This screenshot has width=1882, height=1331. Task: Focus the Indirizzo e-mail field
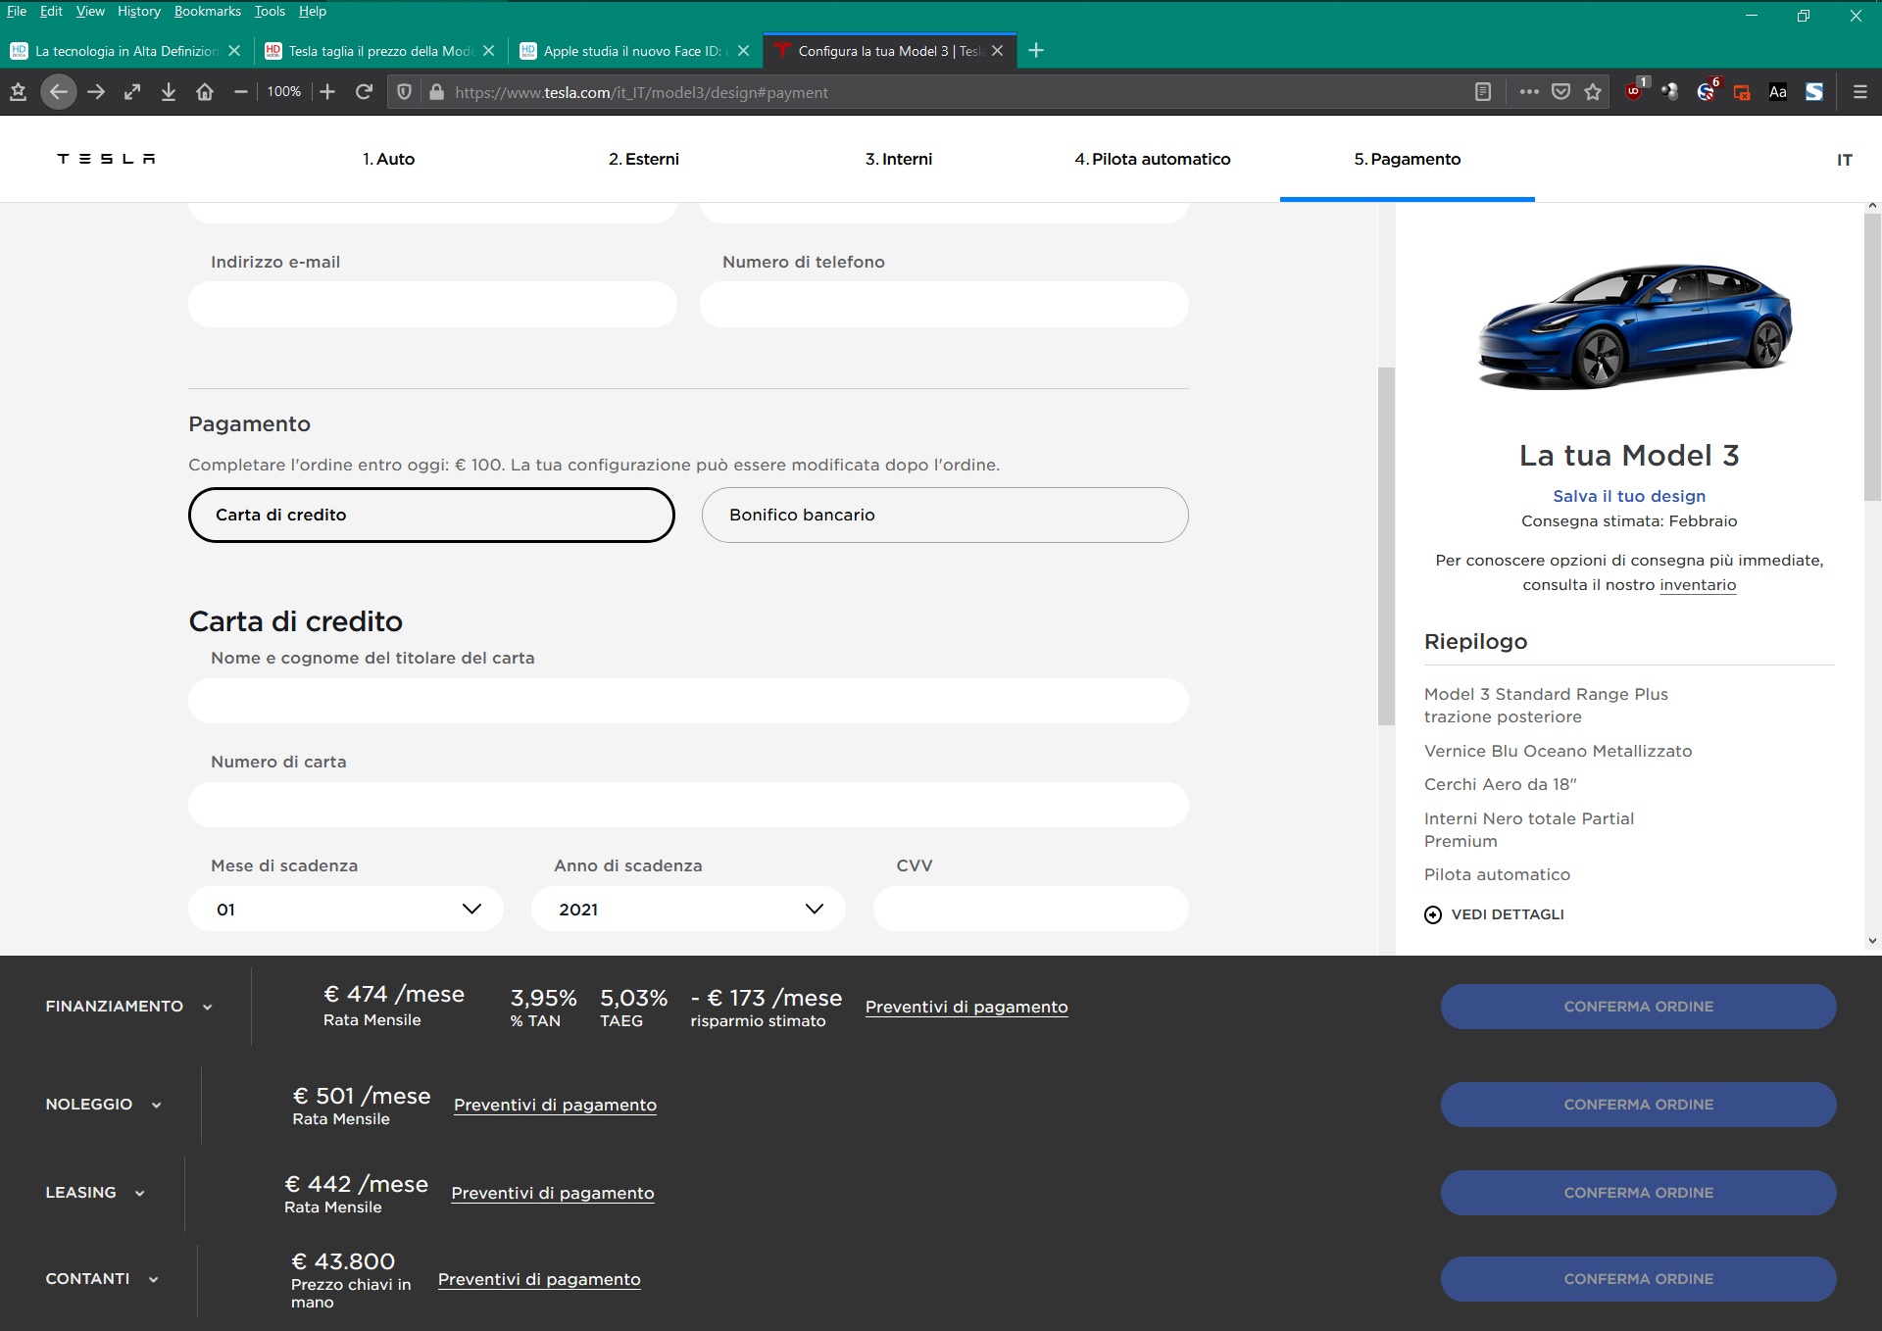[432, 304]
